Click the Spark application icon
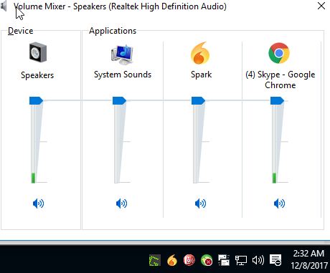The image size is (330, 273). click(x=200, y=53)
